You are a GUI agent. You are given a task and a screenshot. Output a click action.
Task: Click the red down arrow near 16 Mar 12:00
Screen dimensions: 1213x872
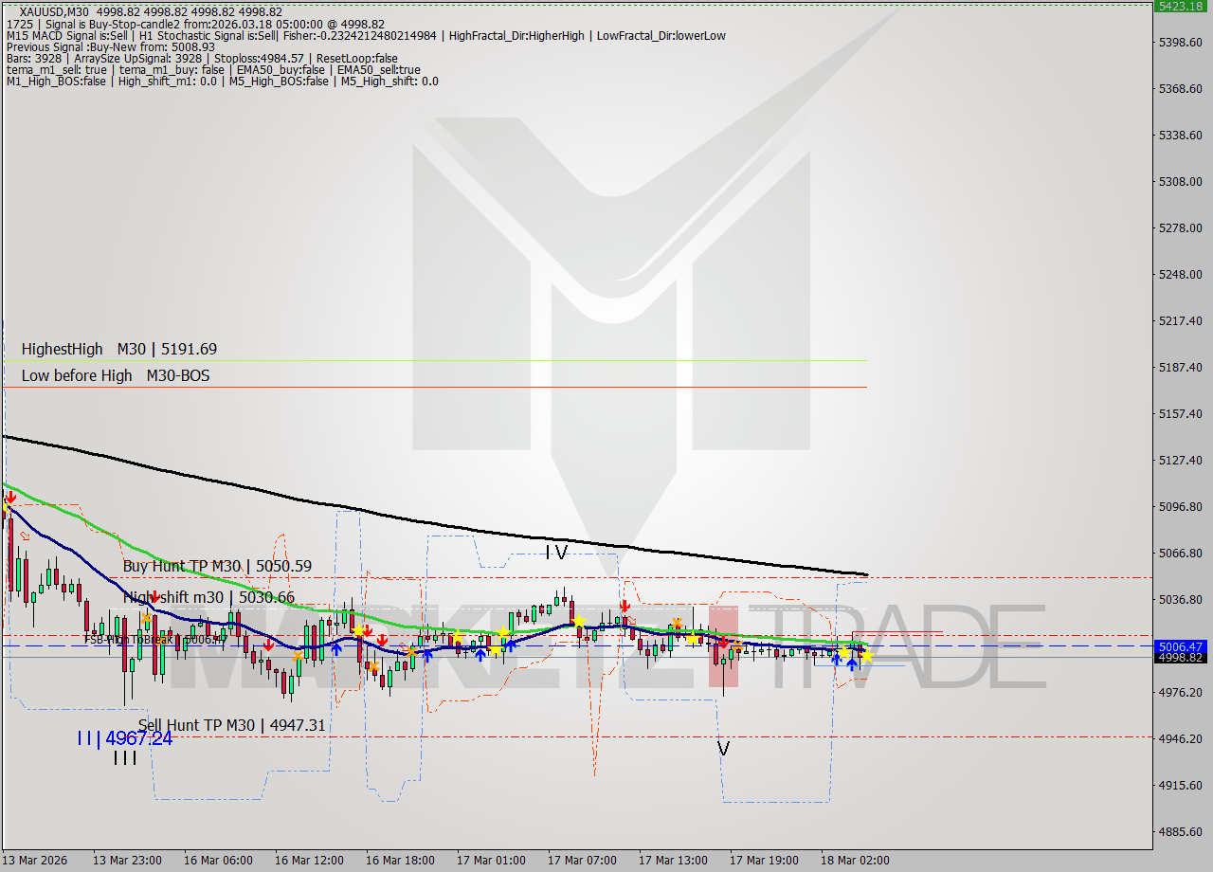pyautogui.click(x=268, y=645)
